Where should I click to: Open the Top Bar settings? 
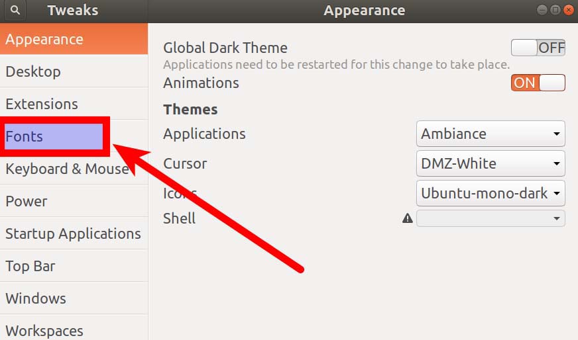30,266
